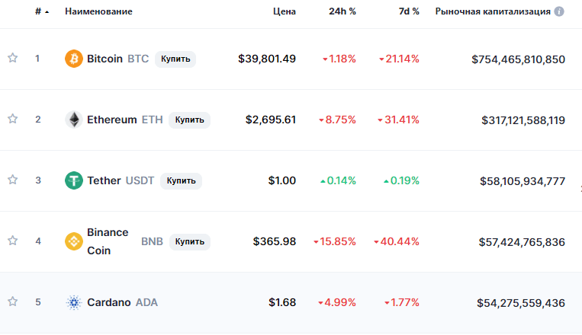
Task: Open the Bitcoin coin logo
Action: pos(74,59)
